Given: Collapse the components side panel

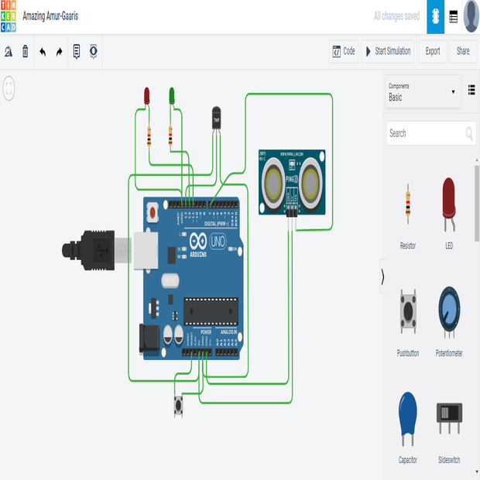Looking at the screenshot, I should click(x=382, y=276).
